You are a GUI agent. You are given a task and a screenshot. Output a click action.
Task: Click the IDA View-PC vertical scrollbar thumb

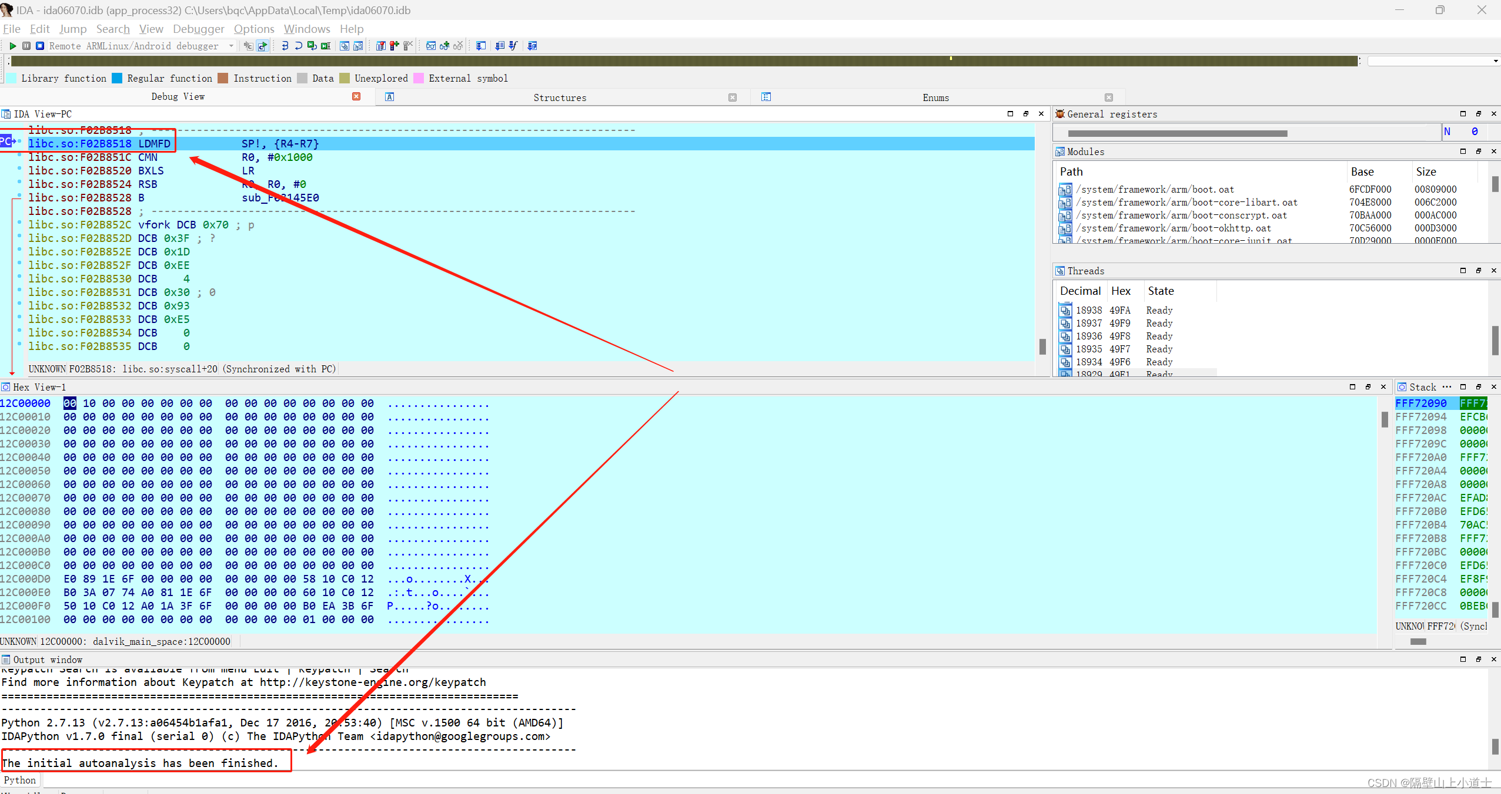1042,346
